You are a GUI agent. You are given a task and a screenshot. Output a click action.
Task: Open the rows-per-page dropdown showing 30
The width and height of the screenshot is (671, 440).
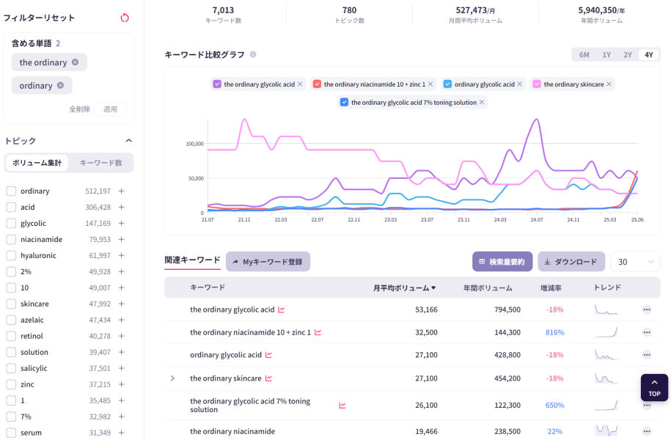tap(635, 262)
